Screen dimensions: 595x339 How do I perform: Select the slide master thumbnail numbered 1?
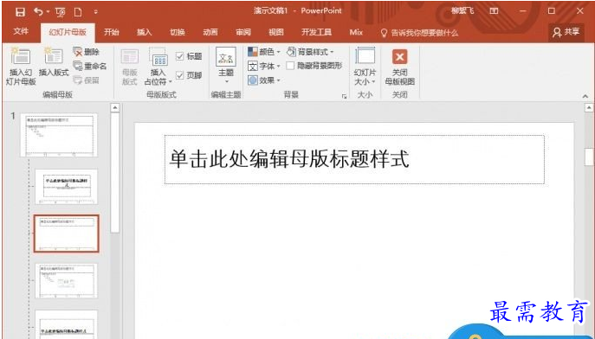(x=59, y=135)
